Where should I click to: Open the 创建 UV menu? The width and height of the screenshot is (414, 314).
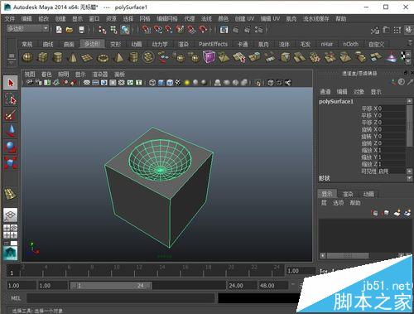(244, 19)
